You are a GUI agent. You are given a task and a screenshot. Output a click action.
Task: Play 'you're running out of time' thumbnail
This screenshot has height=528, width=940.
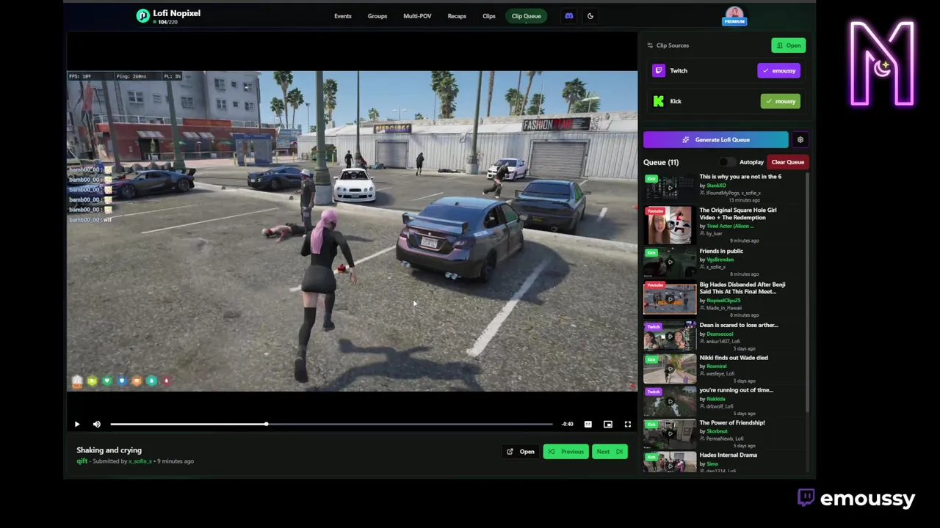(670, 401)
